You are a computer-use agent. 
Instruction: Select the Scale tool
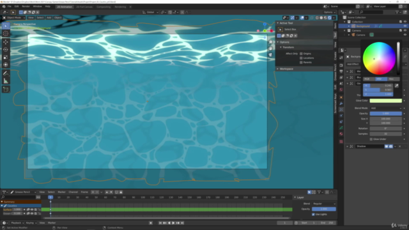(x=6, y=57)
